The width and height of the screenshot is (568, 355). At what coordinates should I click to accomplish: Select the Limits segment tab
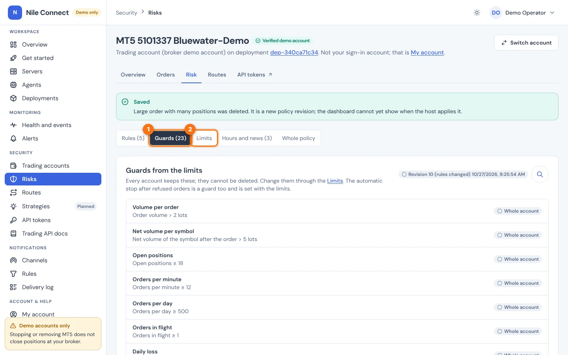coord(204,138)
